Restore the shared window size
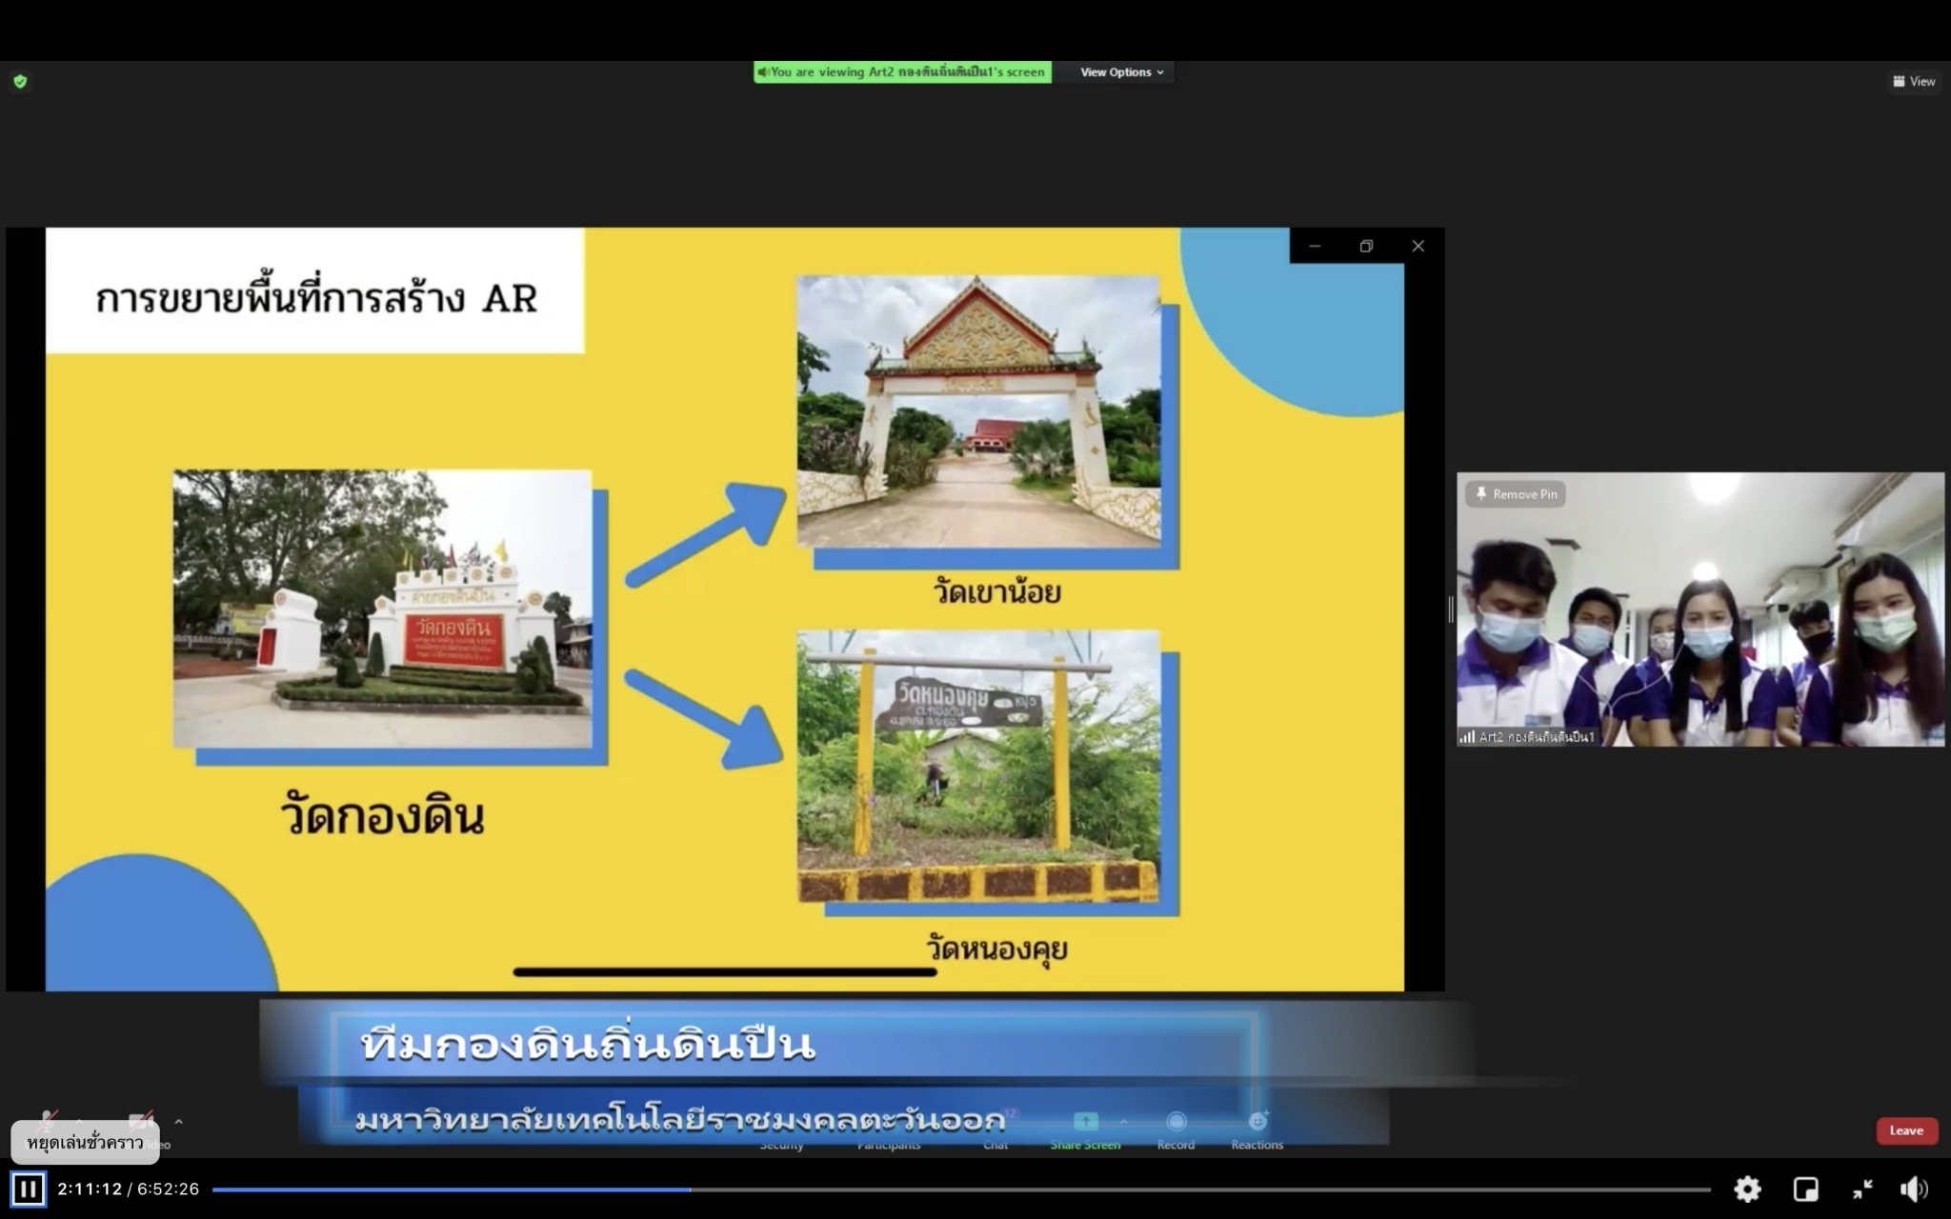Viewport: 1951px width, 1219px height. pyautogui.click(x=1366, y=246)
